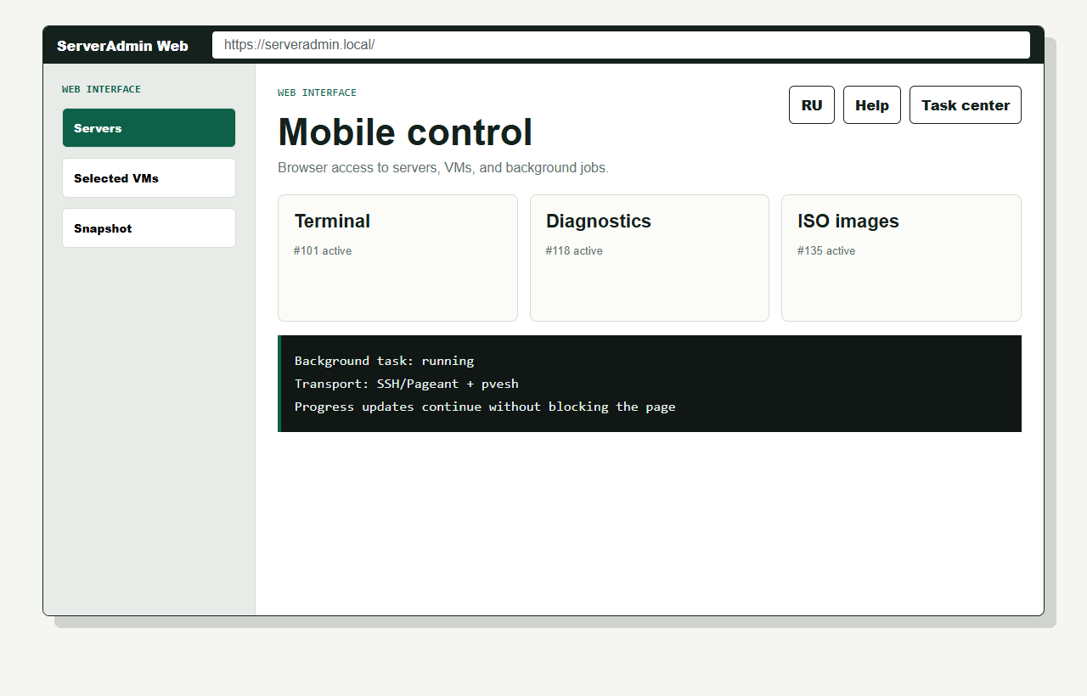Click the Mobile control heading
Screen dimensions: 1087x696
coord(405,132)
